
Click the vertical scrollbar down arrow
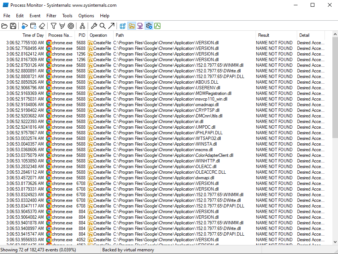(x=335, y=242)
